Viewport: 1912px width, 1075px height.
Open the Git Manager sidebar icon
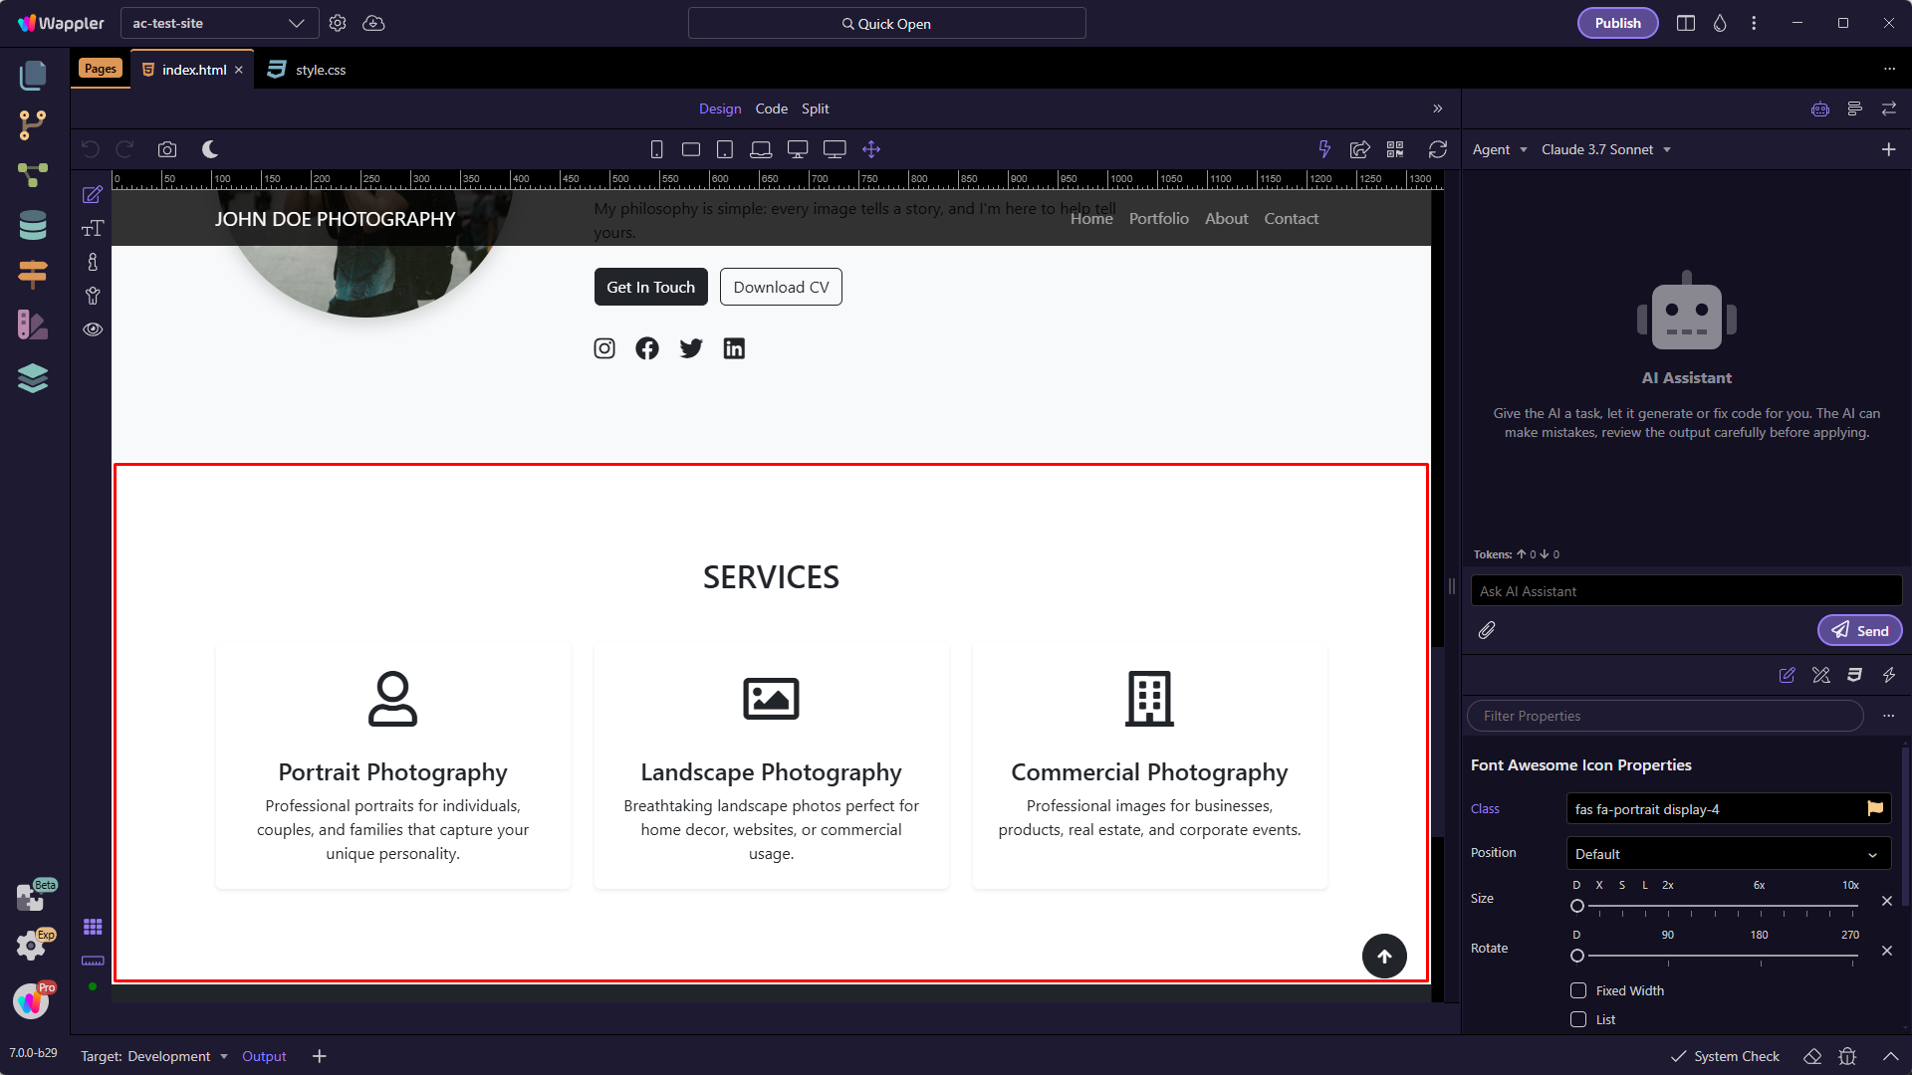coord(33,124)
